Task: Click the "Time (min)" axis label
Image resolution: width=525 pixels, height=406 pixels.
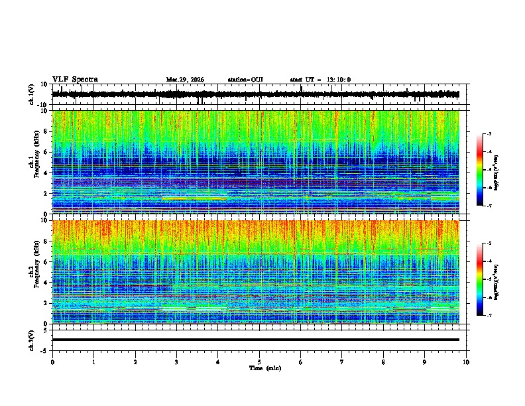Action: point(265,368)
